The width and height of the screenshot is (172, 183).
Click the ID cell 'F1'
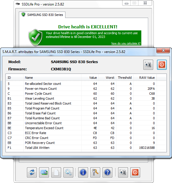[x=9, y=148]
